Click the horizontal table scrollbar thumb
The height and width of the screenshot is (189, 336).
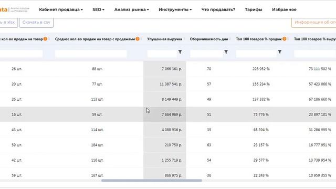pos(152,181)
